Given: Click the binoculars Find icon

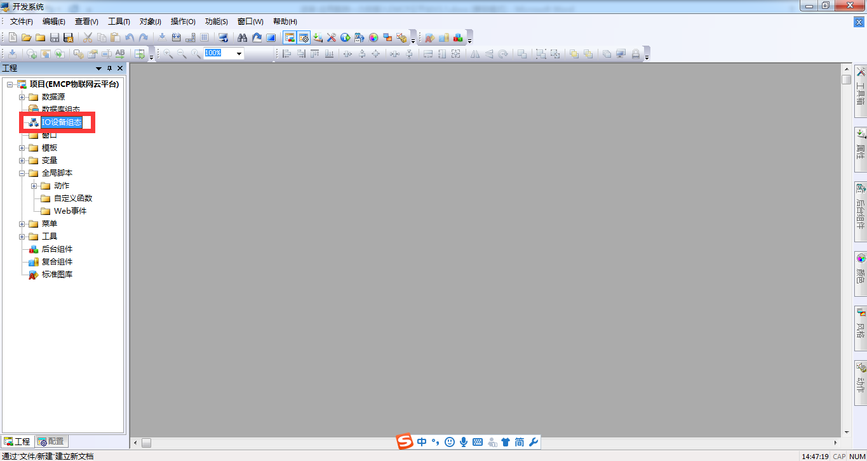Looking at the screenshot, I should pos(242,37).
